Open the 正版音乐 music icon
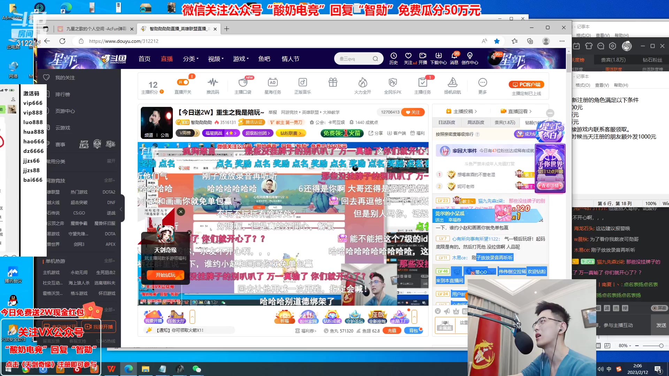This screenshot has width=669, height=376. tap(302, 86)
